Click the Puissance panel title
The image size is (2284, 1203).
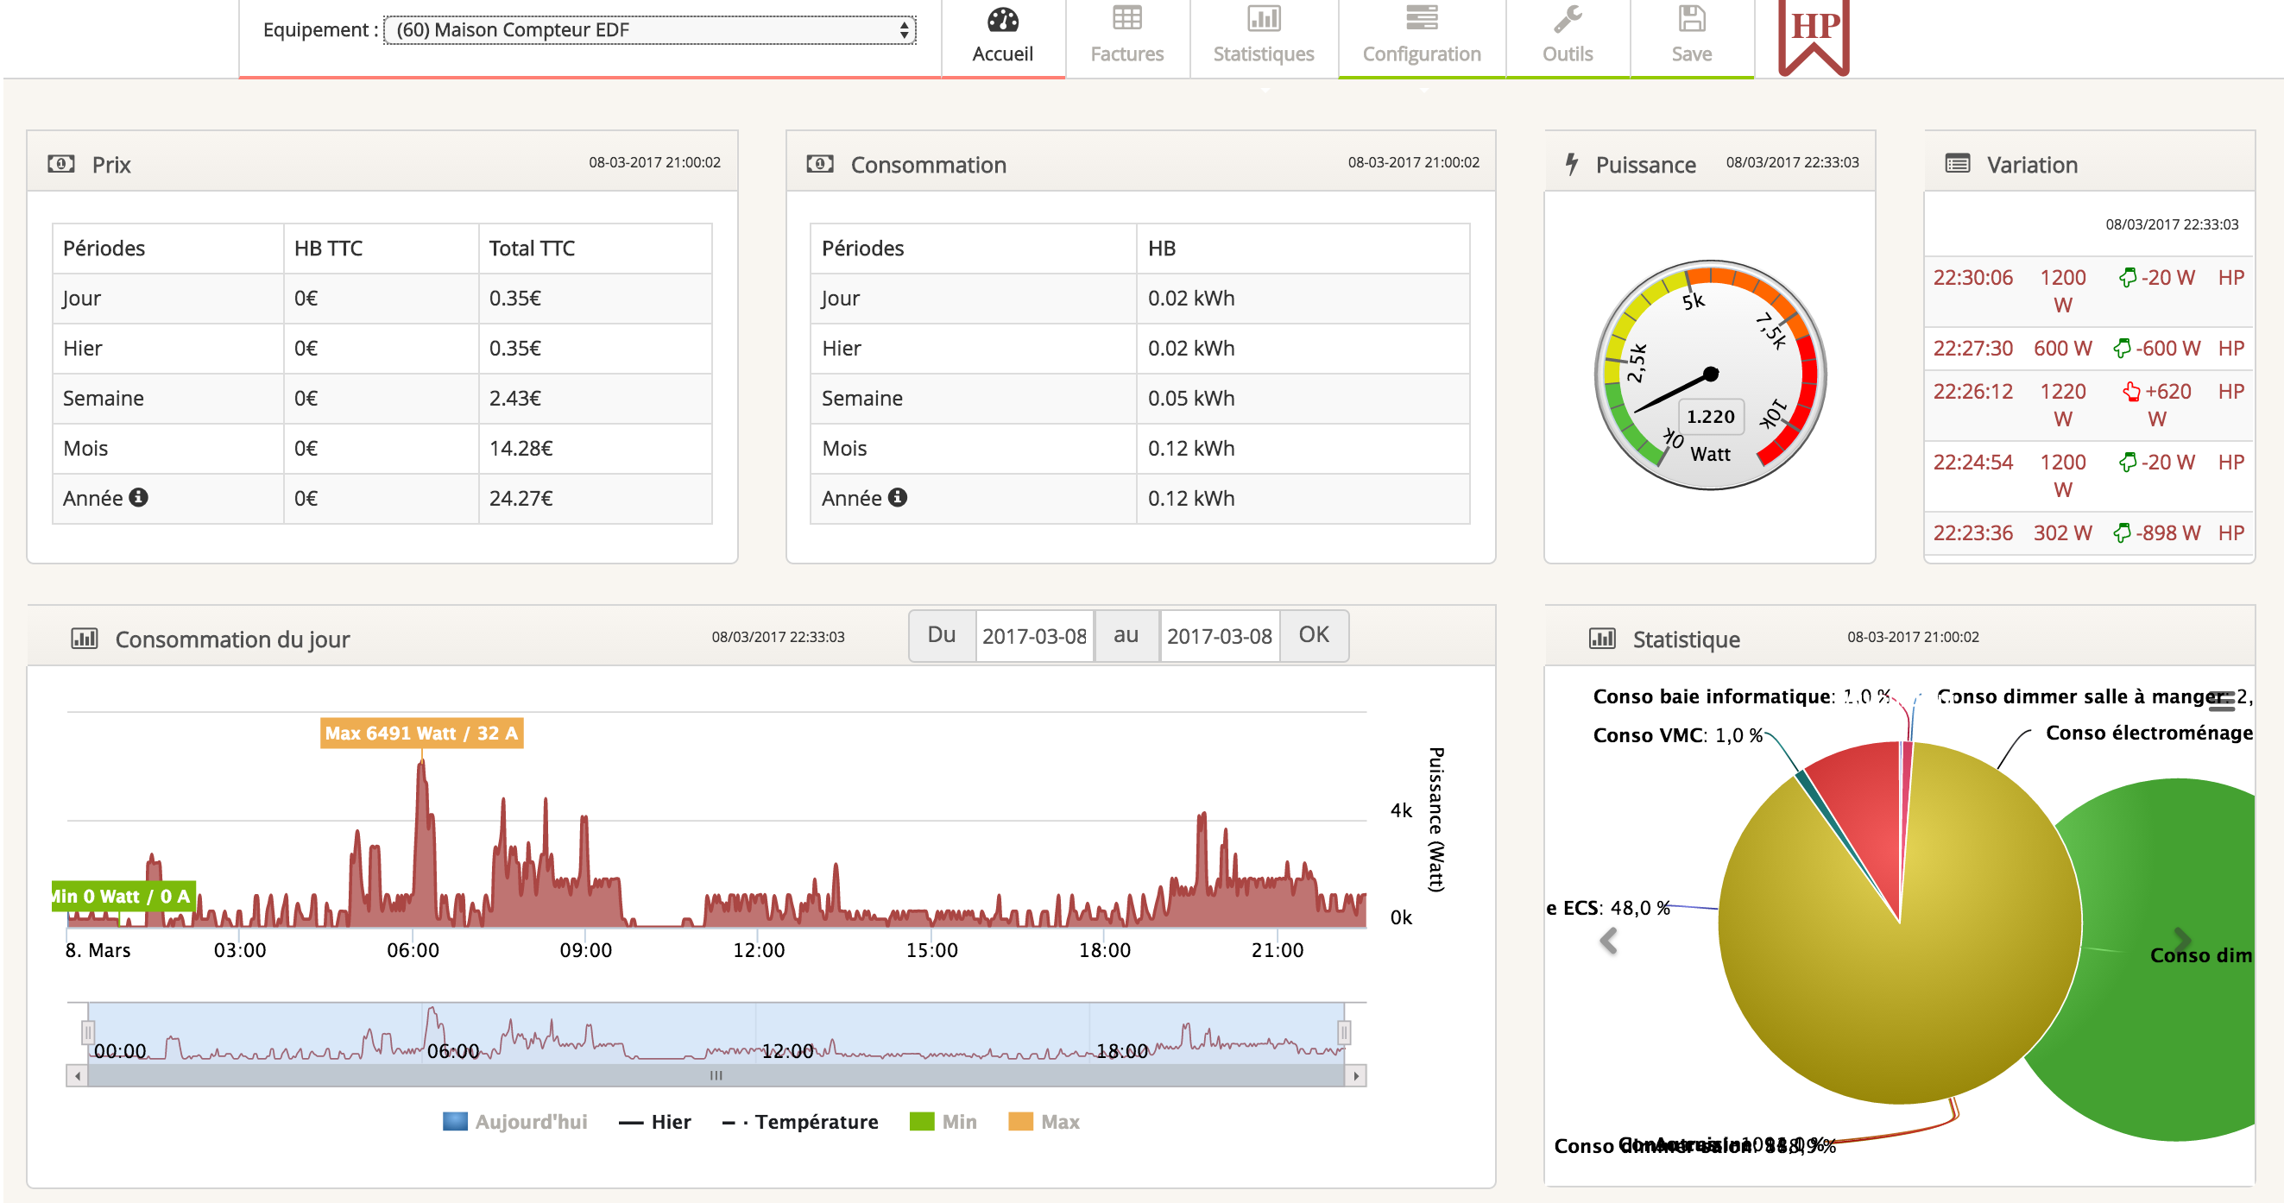pyautogui.click(x=1644, y=165)
